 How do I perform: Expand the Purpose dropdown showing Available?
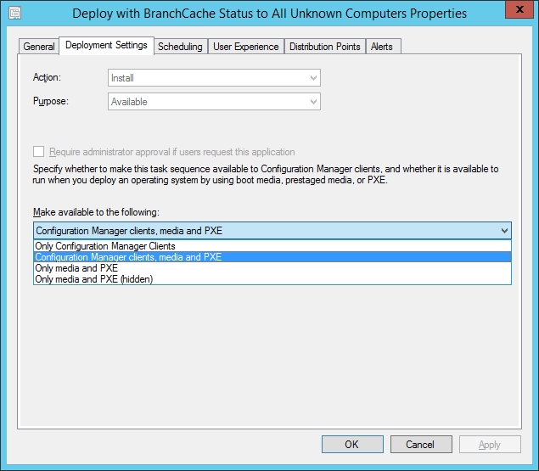tap(215, 102)
